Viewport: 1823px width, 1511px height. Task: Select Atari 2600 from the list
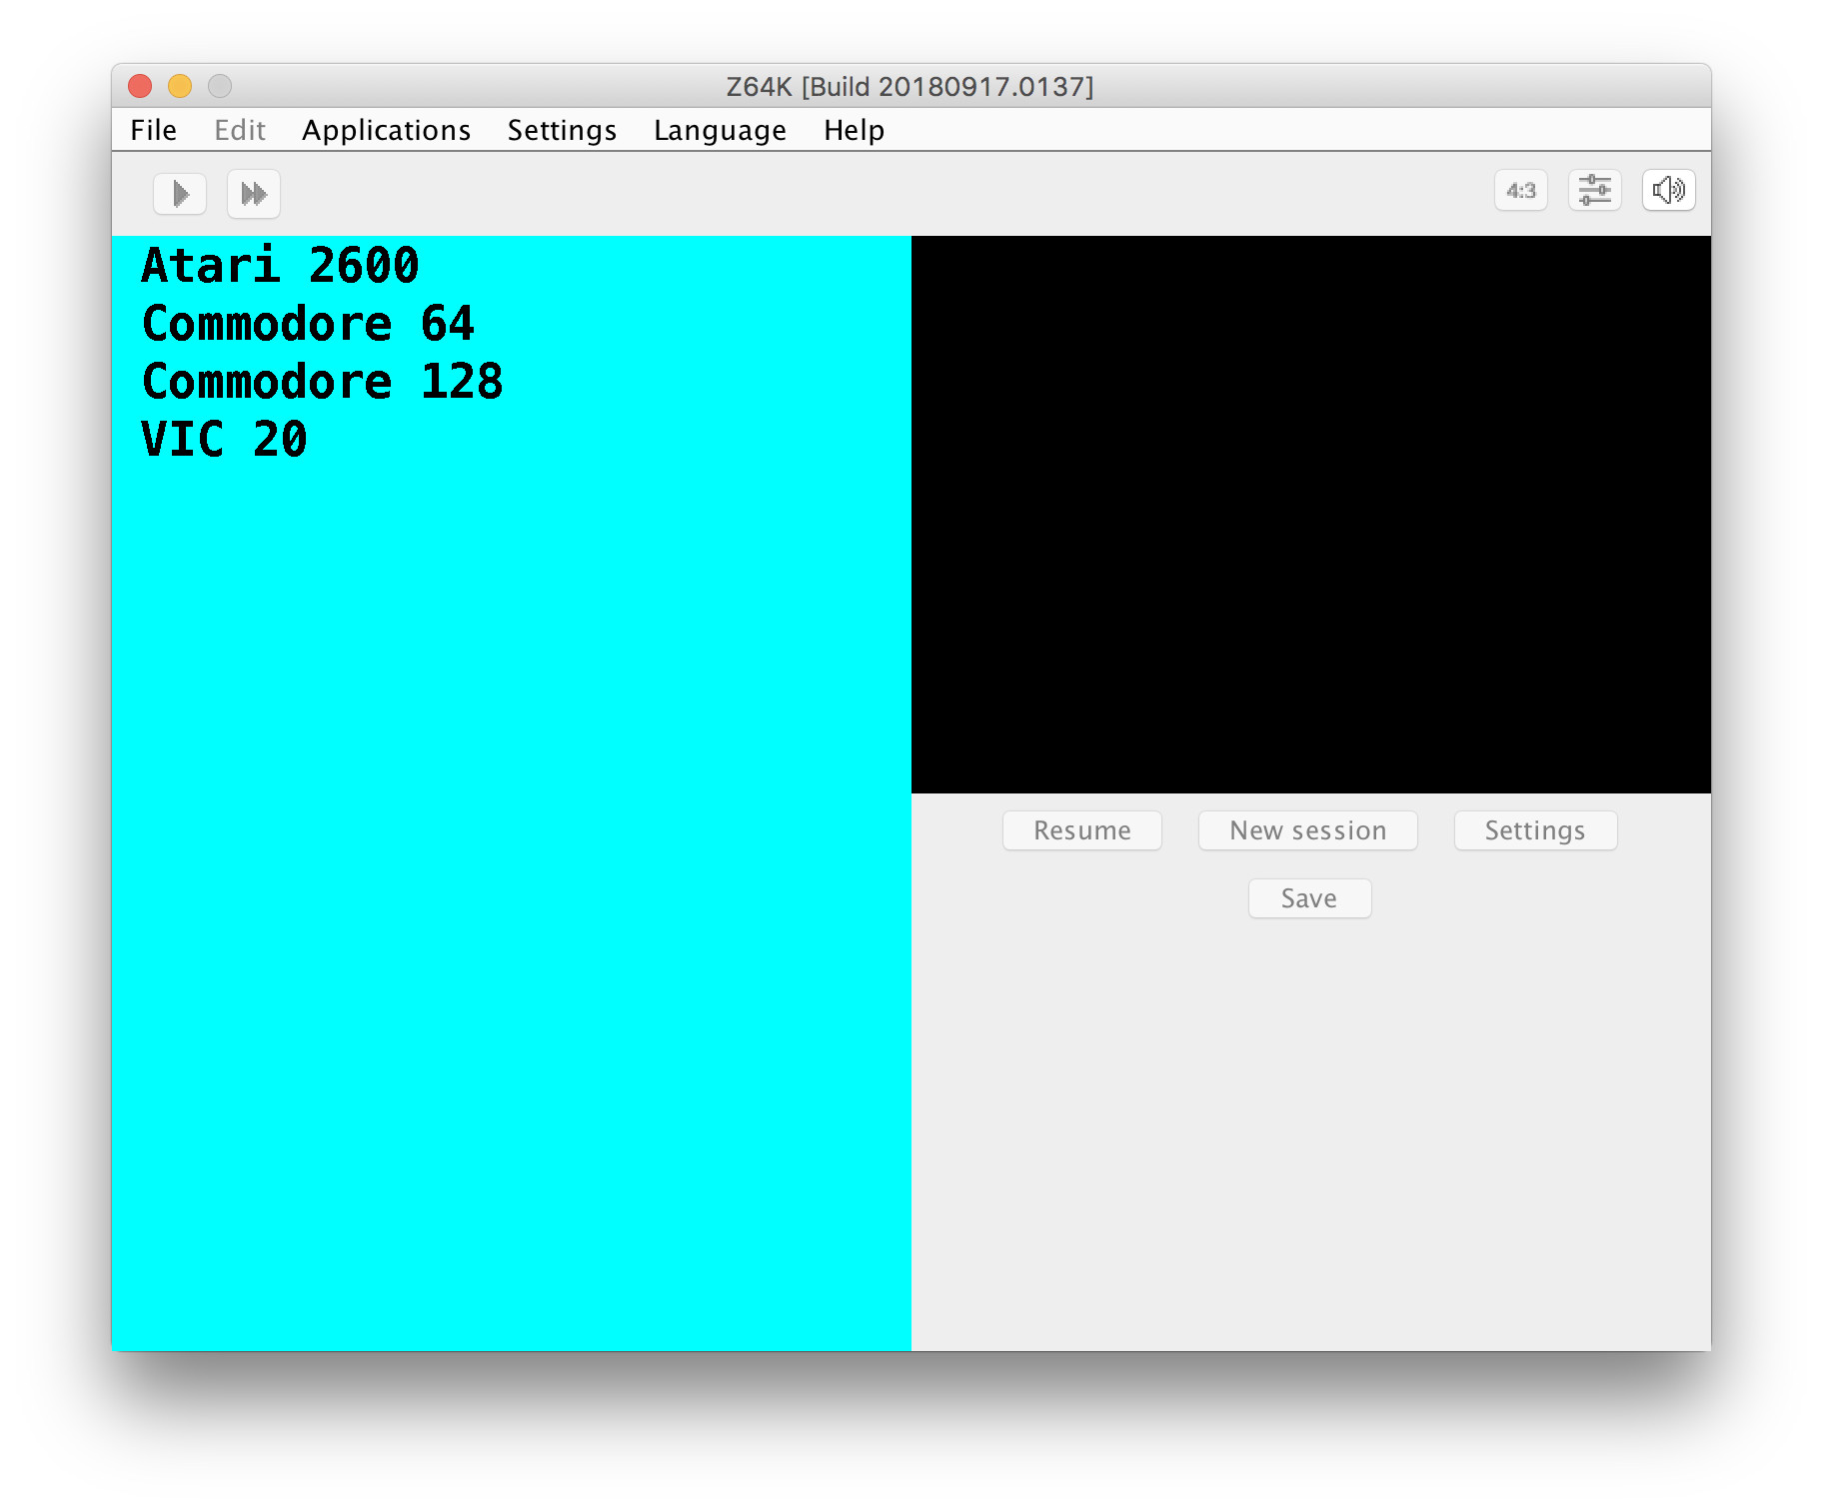tap(280, 266)
